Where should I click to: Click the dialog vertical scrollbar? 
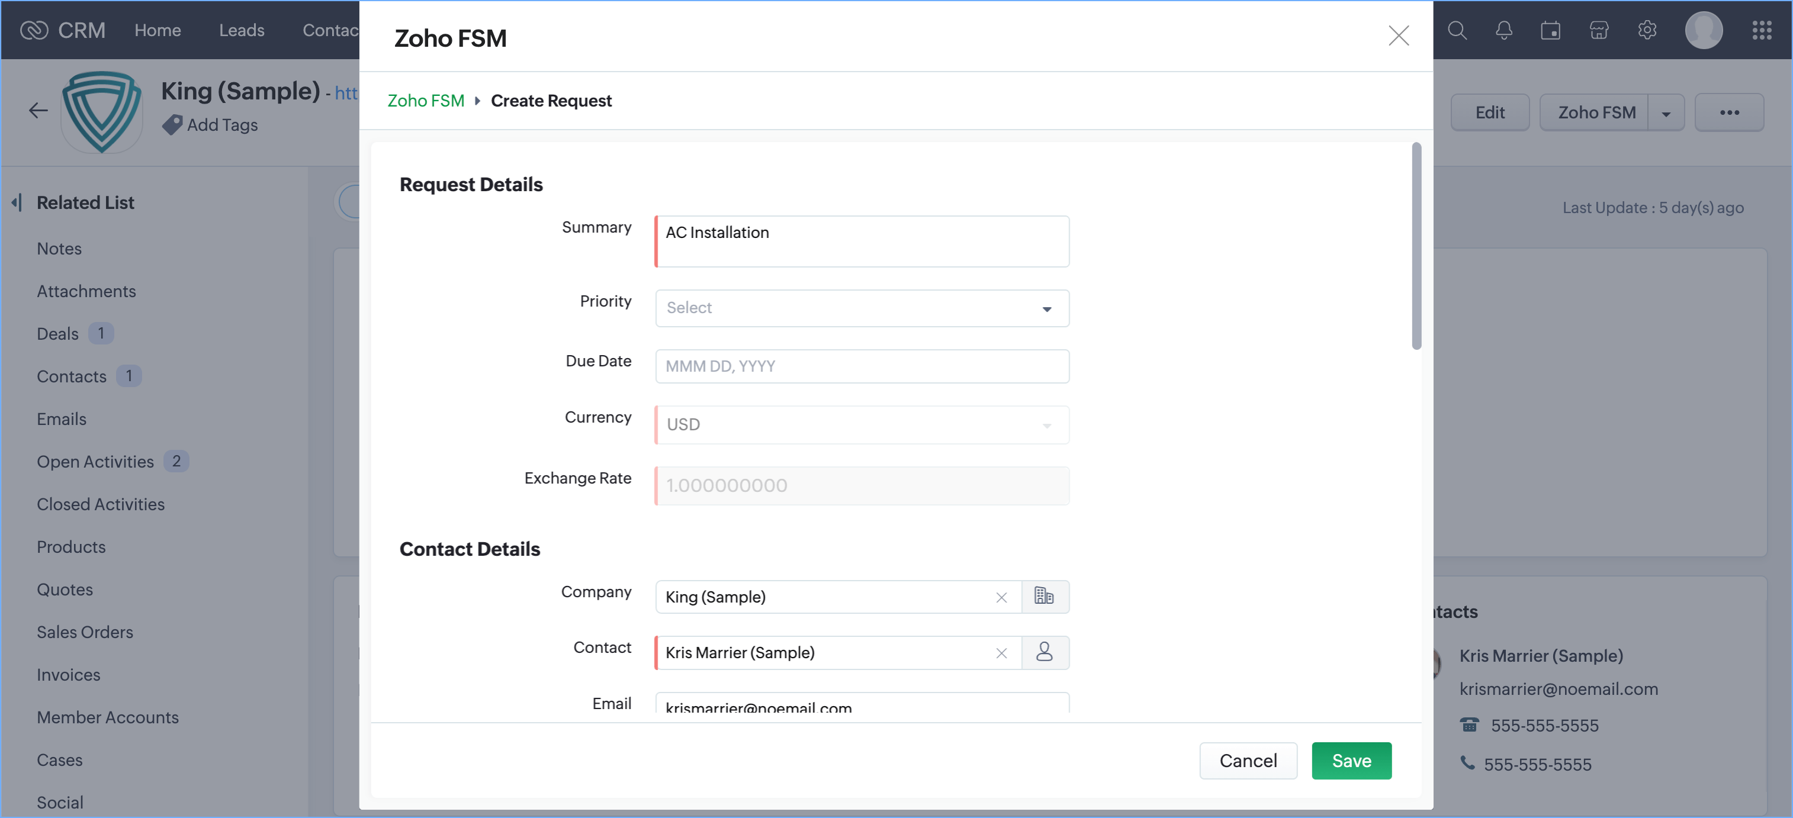[1416, 246]
